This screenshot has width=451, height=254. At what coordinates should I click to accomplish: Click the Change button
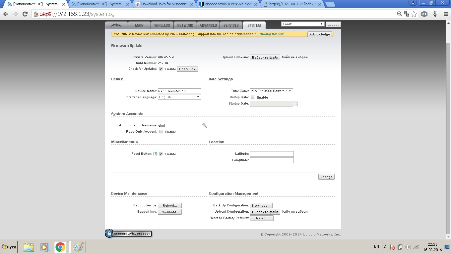click(326, 177)
